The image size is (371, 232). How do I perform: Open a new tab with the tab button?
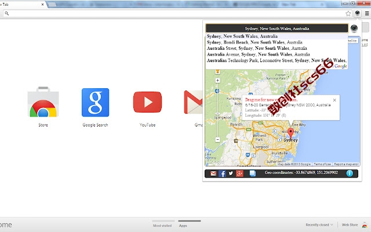[x=52, y=4]
